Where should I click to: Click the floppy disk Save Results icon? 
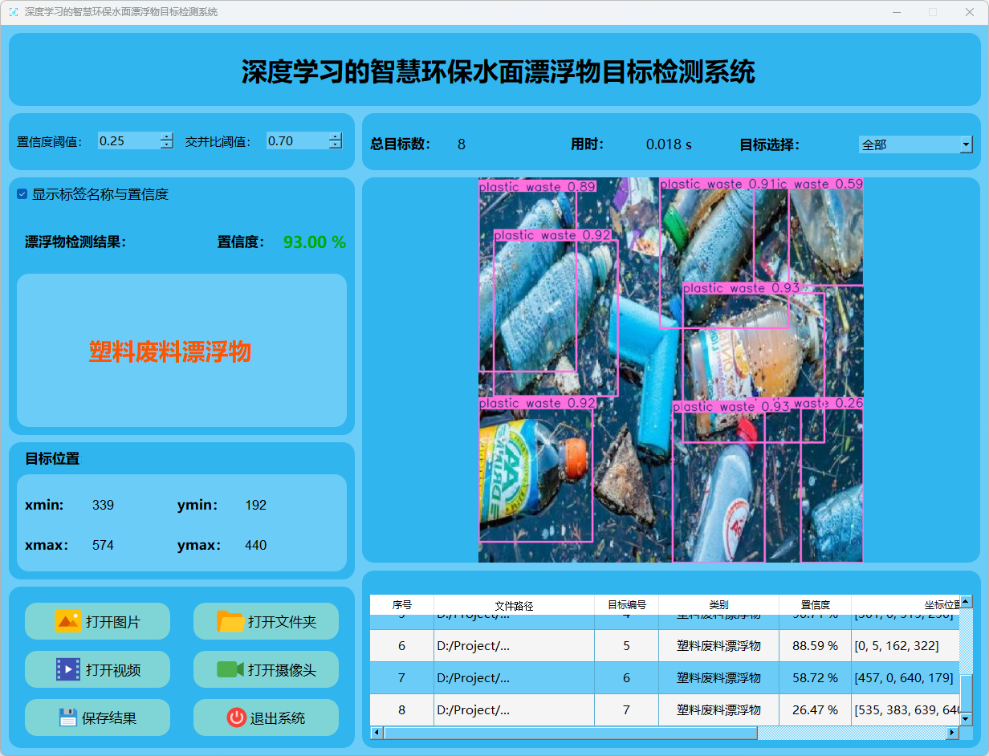point(68,717)
